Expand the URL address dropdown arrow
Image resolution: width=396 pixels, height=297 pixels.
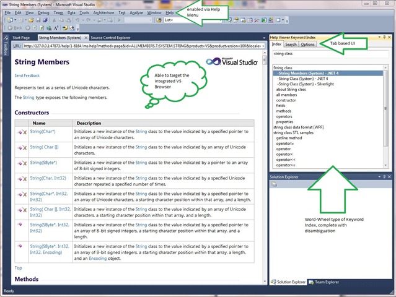click(263, 46)
